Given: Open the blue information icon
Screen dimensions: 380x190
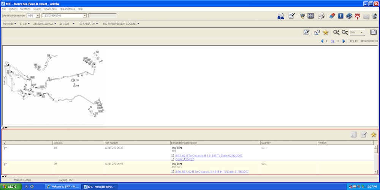Looking at the screenshot, I should [x=340, y=16].
